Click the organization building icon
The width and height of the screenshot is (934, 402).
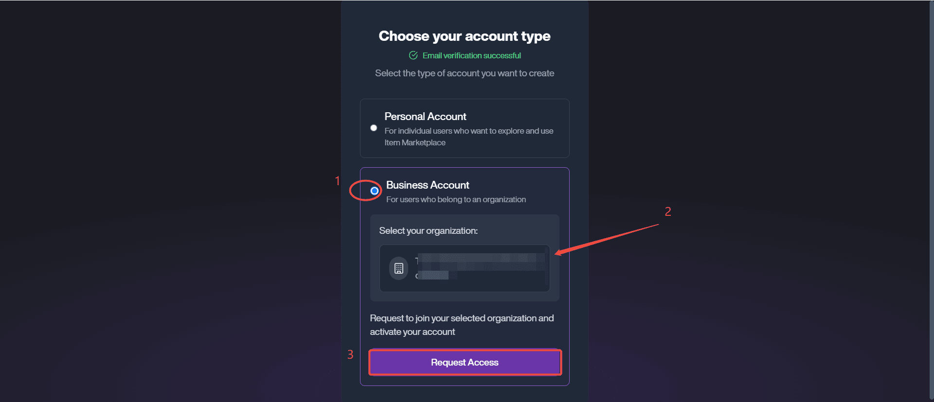[398, 268]
